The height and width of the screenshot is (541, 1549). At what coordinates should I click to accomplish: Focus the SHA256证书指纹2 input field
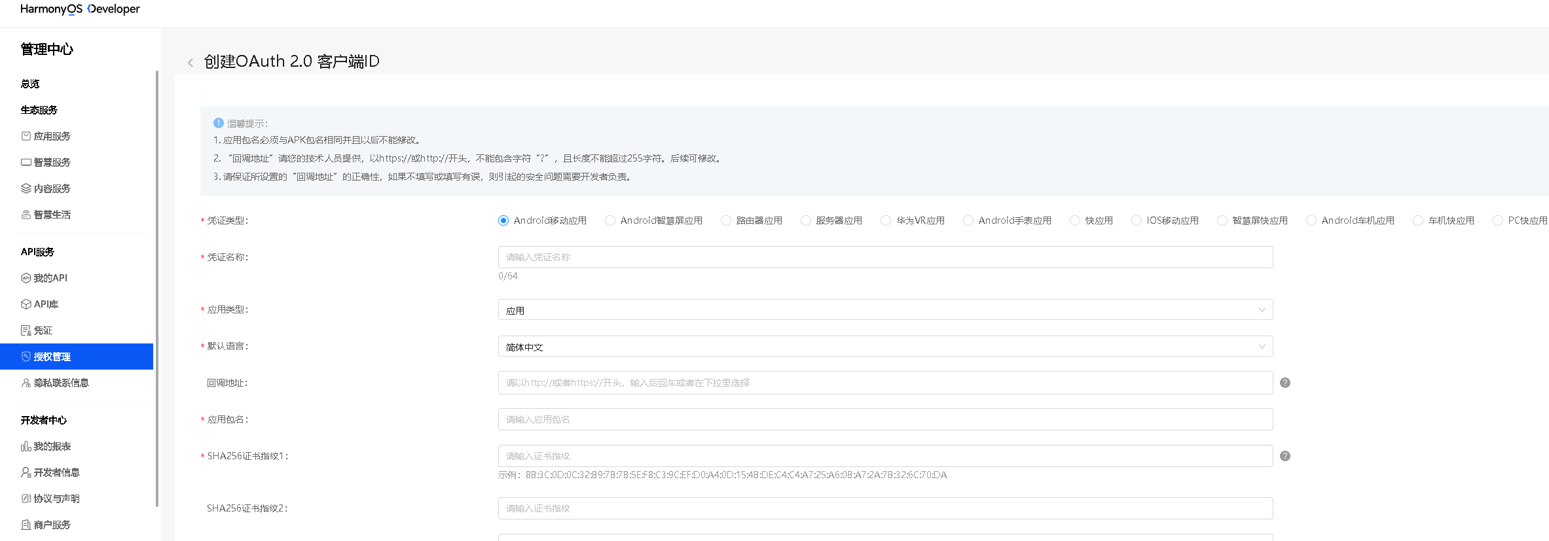885,508
